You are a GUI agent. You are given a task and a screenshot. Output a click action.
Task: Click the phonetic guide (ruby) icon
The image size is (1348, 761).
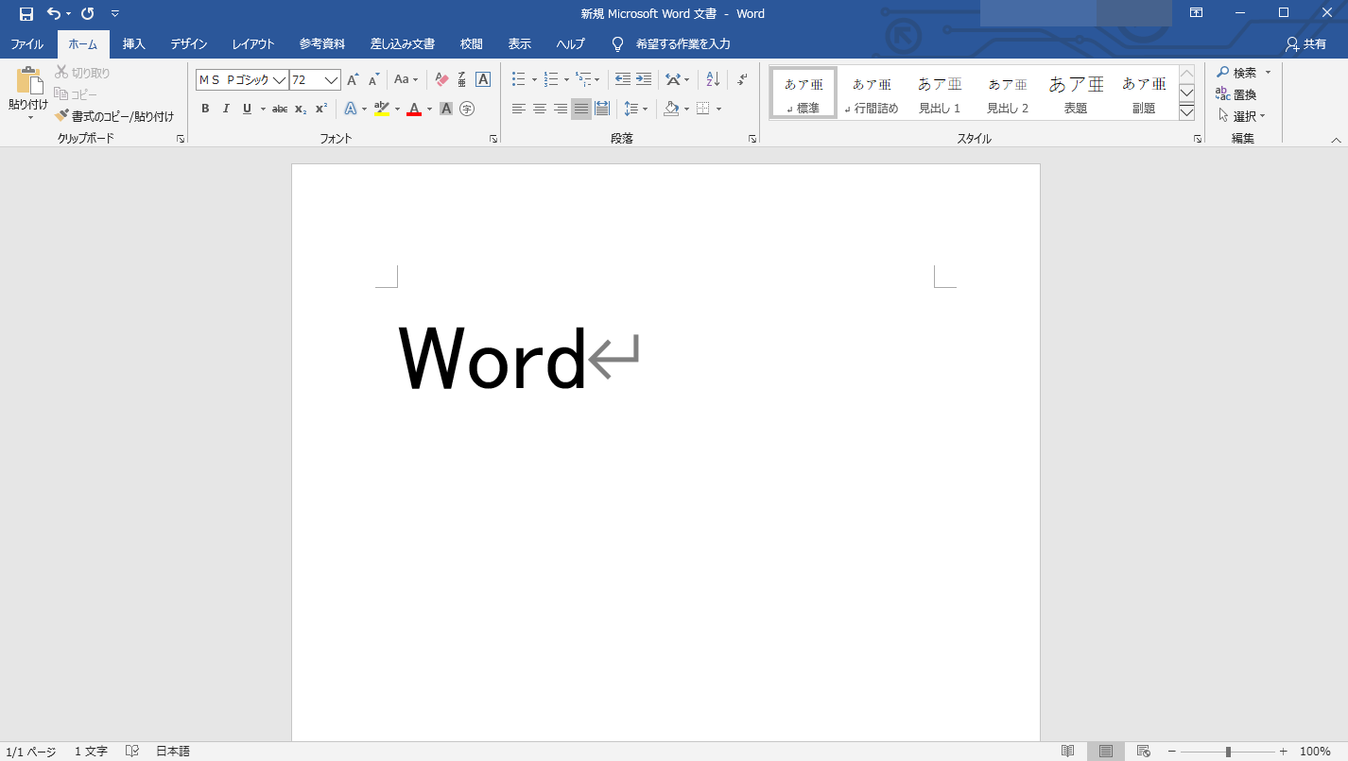coord(462,80)
